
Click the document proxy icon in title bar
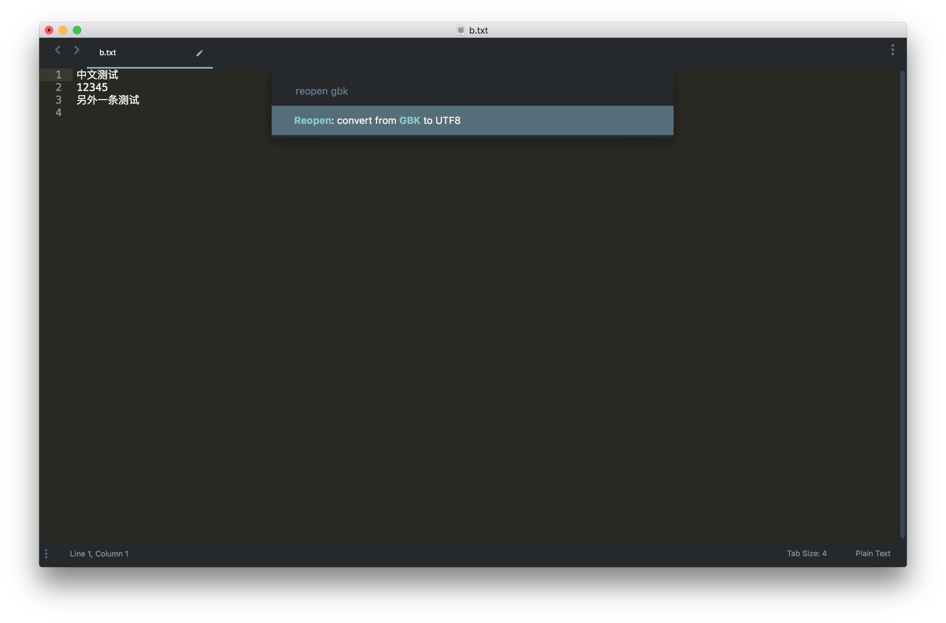point(460,30)
